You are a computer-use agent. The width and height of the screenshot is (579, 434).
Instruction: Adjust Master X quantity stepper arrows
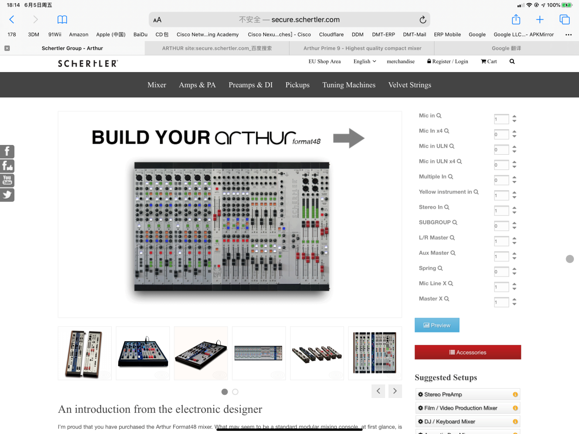point(514,301)
